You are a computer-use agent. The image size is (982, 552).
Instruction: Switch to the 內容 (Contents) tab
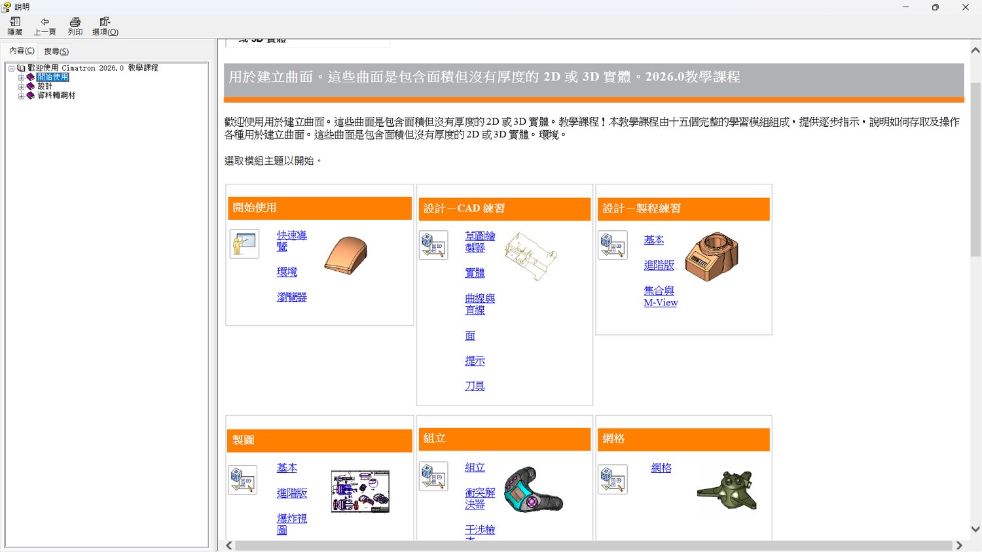22,50
